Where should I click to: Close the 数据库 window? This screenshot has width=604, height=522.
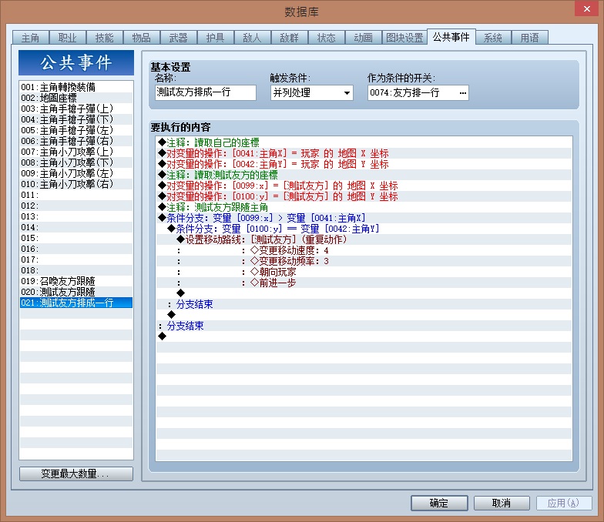coord(586,8)
